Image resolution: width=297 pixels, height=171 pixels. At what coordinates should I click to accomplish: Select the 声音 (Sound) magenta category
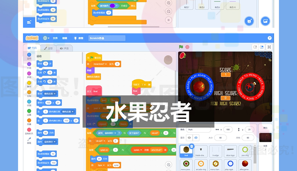(x=29, y=75)
